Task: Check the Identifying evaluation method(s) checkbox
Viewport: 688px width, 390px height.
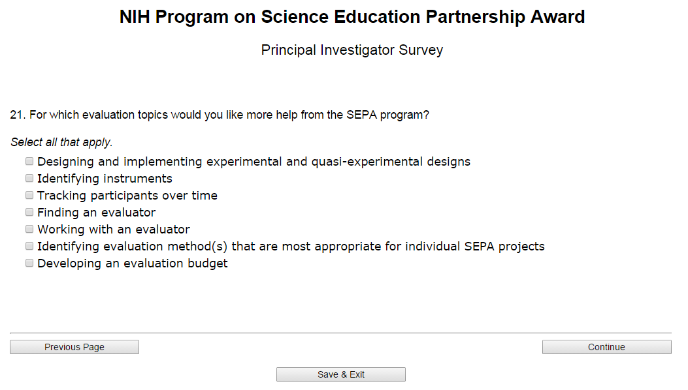Action: (x=29, y=246)
